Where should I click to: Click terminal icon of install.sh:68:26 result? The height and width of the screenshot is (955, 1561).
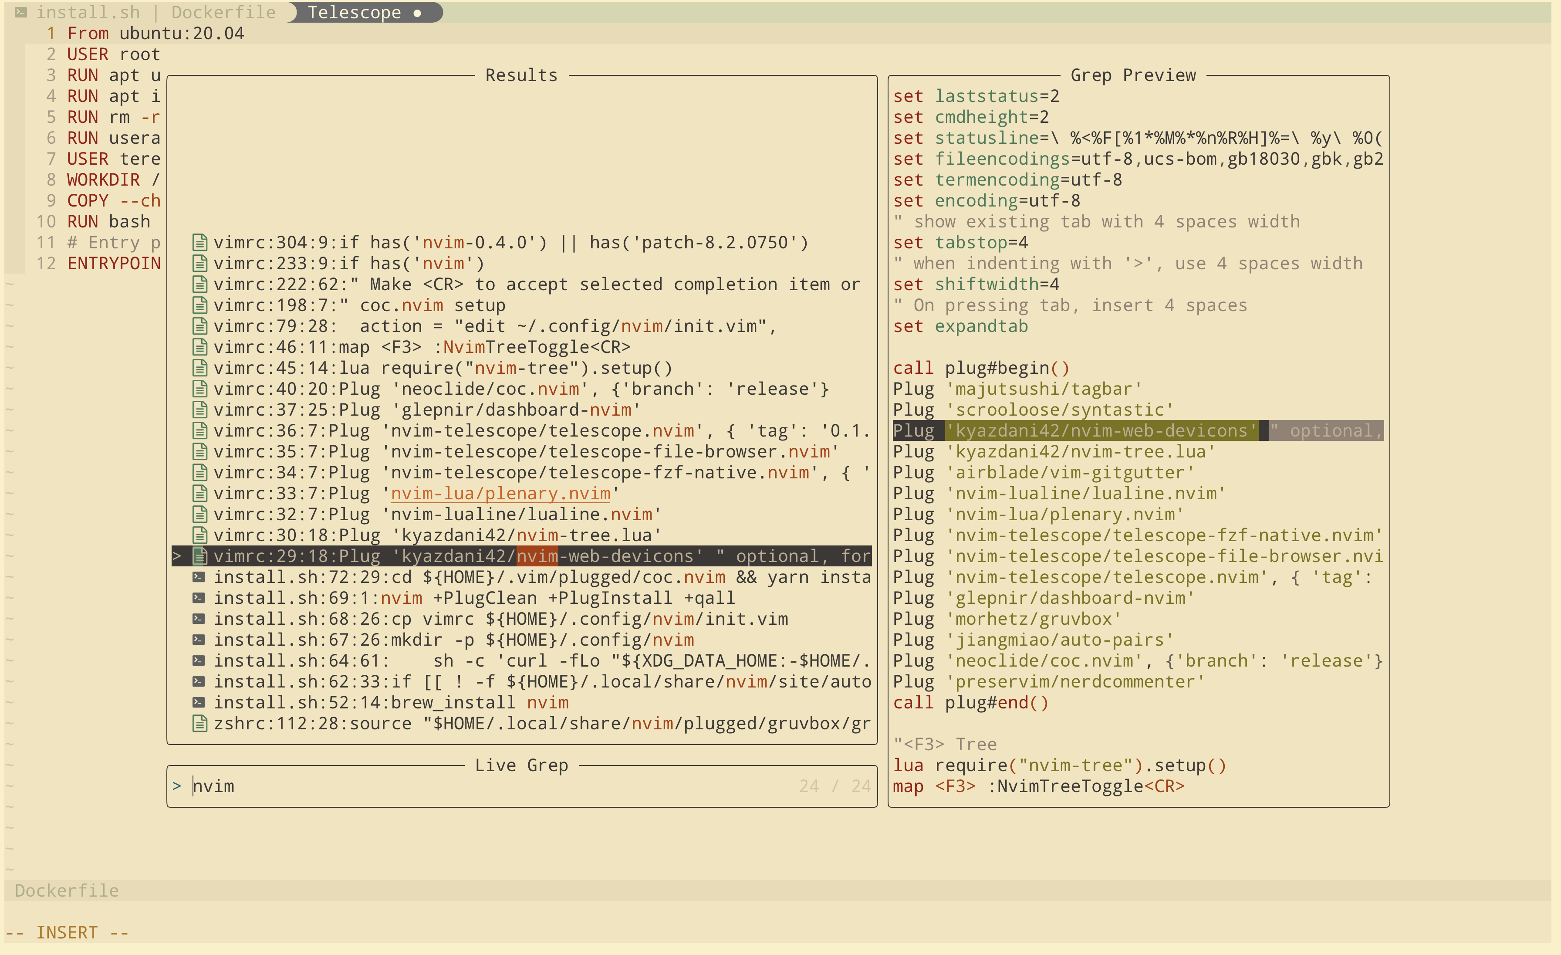click(x=199, y=619)
